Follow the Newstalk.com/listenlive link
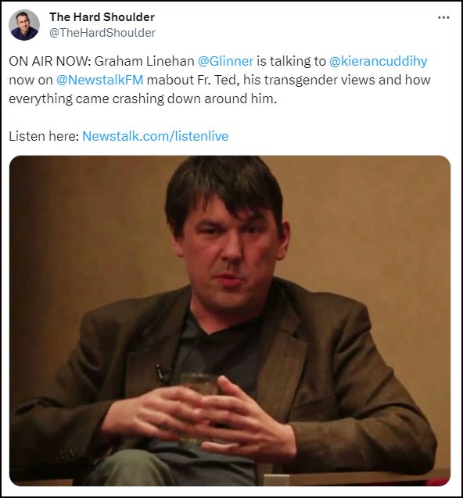 coord(156,136)
